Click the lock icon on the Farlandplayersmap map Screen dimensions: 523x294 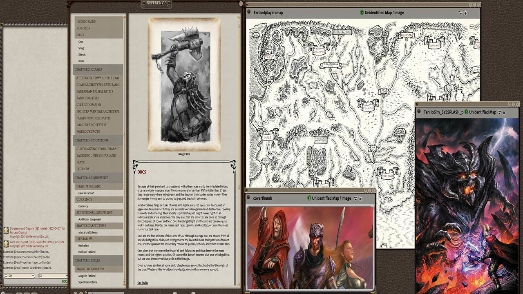click(x=465, y=13)
